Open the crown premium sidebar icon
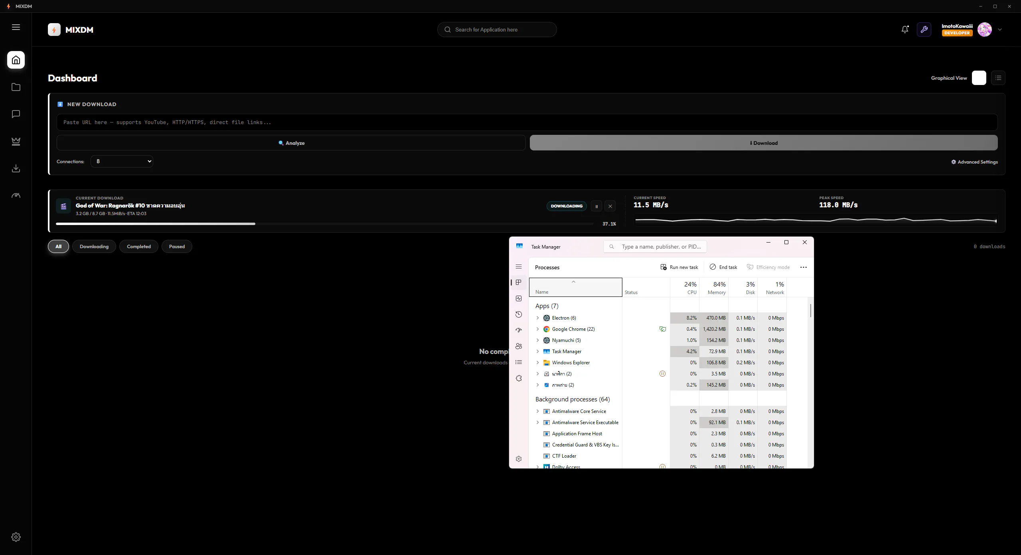 tap(16, 141)
